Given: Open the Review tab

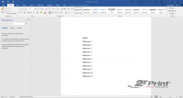Looking at the screenshot, I should point(58,5).
